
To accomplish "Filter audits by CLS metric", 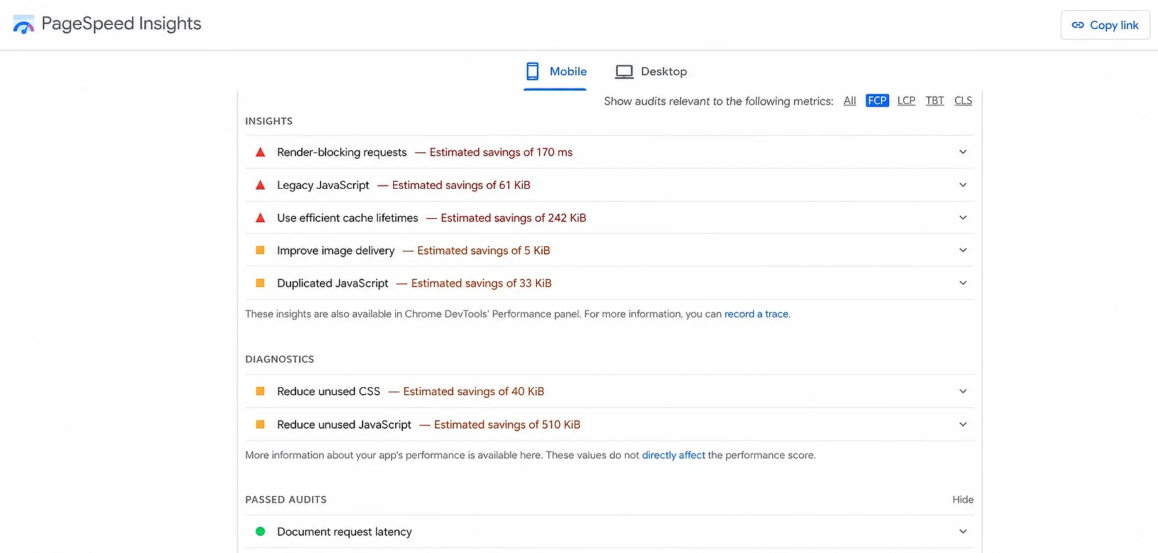I will pyautogui.click(x=963, y=101).
